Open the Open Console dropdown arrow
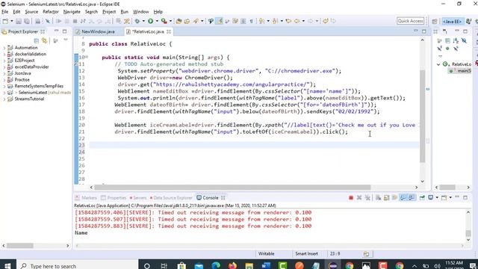 point(450,197)
